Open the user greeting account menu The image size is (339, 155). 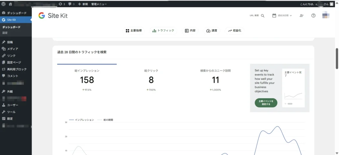tap(314, 4)
